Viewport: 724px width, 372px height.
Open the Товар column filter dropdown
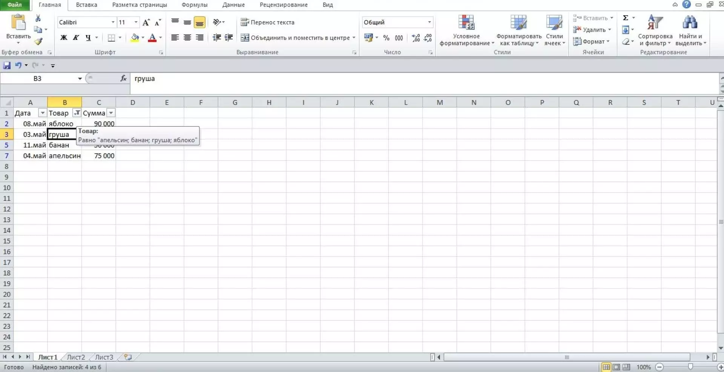pyautogui.click(x=77, y=113)
